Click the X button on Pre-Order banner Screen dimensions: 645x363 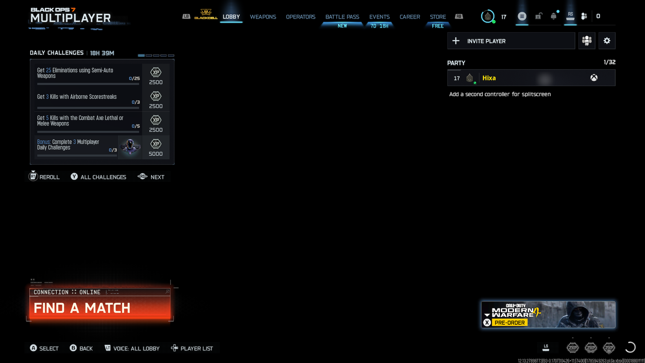(487, 323)
